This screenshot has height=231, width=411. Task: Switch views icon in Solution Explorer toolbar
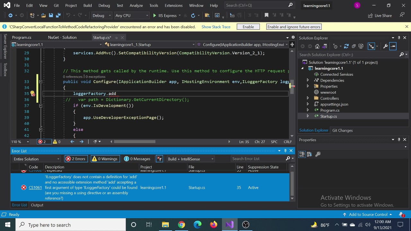325,46
